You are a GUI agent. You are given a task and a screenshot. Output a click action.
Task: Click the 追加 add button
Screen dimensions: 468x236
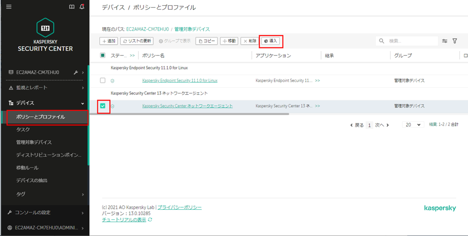(x=109, y=41)
